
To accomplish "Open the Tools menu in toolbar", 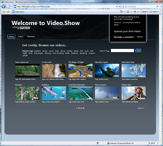I will (154, 12).
